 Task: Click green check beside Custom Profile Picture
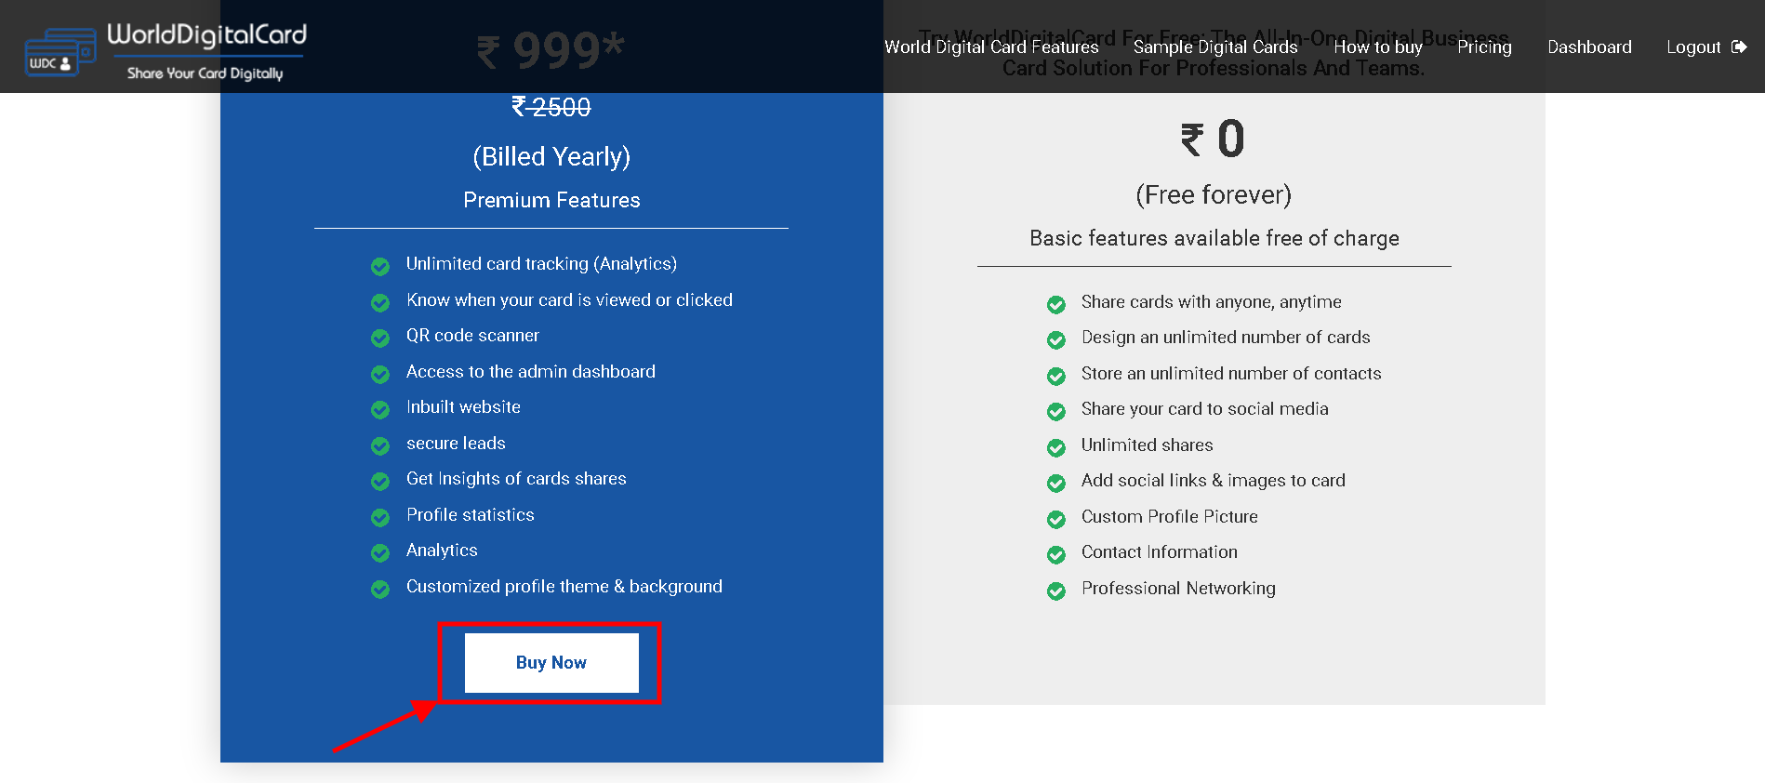point(1056,520)
